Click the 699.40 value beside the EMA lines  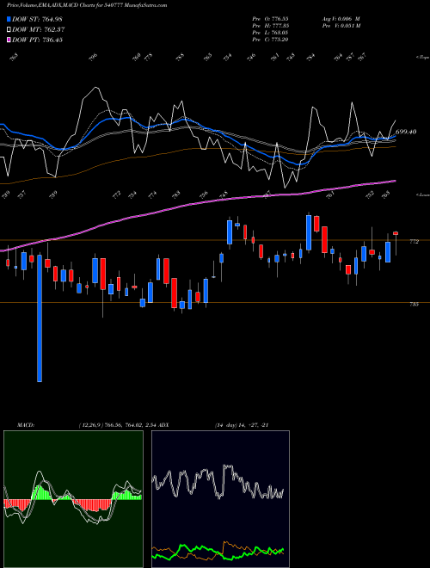coord(406,132)
